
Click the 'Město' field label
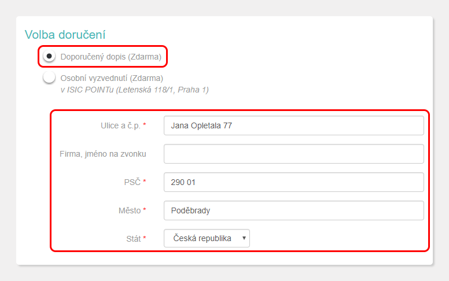coord(130,210)
